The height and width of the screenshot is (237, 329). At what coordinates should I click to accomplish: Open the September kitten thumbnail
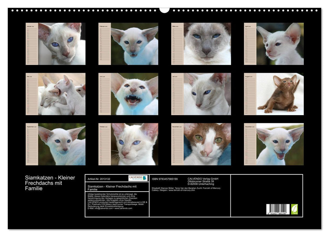62,144
